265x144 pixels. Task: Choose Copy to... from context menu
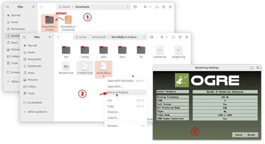126,118
